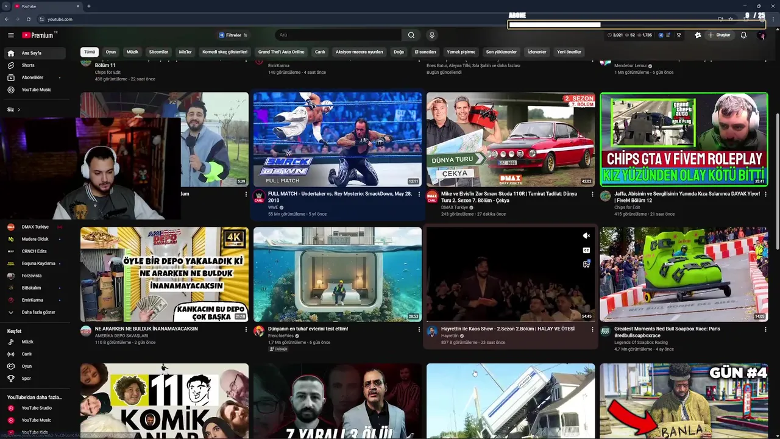Expand the Siz section chevron
This screenshot has width=780, height=439.
pyautogui.click(x=19, y=110)
